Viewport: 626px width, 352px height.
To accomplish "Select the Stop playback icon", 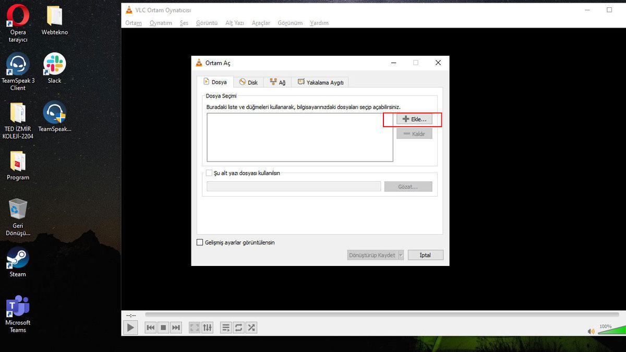I will [x=163, y=327].
